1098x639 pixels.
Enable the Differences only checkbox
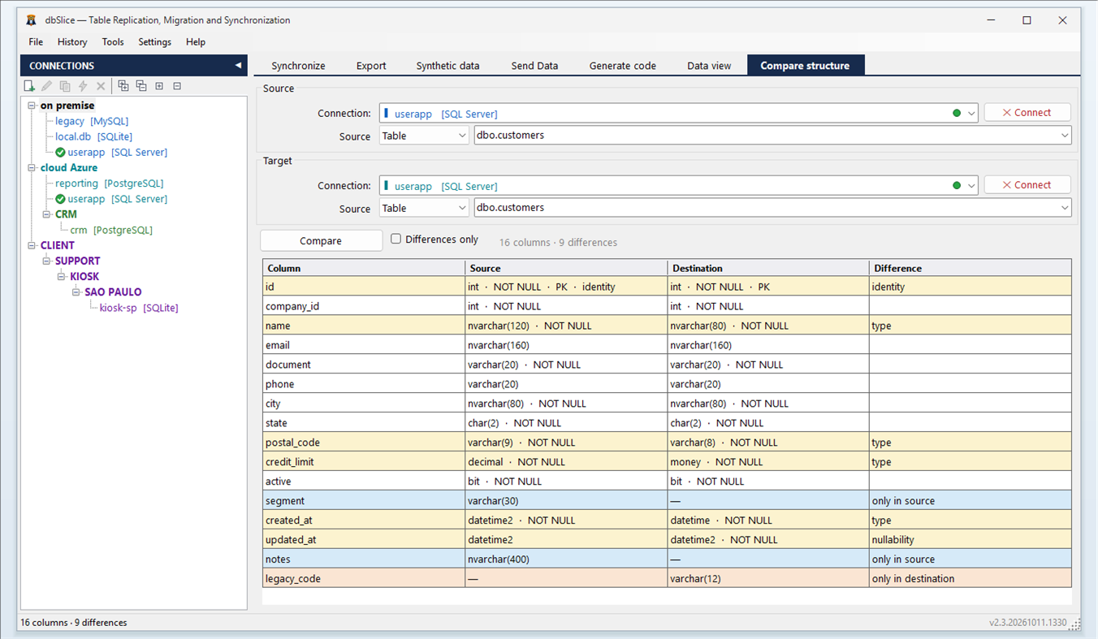(396, 240)
